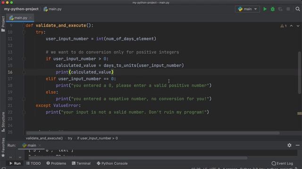Image resolution: width=302 pixels, height=169 pixels.
Task: Click 'if user_input_number > 0' editor breadcrumb
Action: (x=98, y=138)
